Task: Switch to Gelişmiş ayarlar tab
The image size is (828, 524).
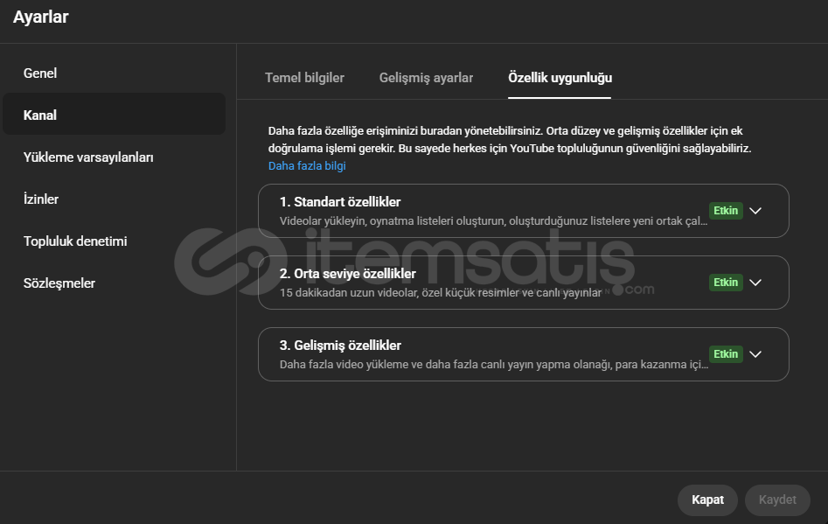Action: pos(426,78)
